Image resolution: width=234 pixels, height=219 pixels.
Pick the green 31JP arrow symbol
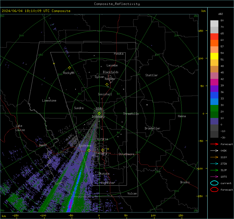(x=214, y=170)
